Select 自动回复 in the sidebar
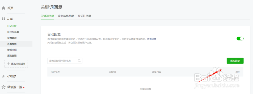 coord(12,26)
